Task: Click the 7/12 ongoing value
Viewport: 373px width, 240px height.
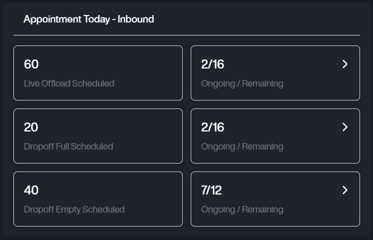Action: coord(211,190)
